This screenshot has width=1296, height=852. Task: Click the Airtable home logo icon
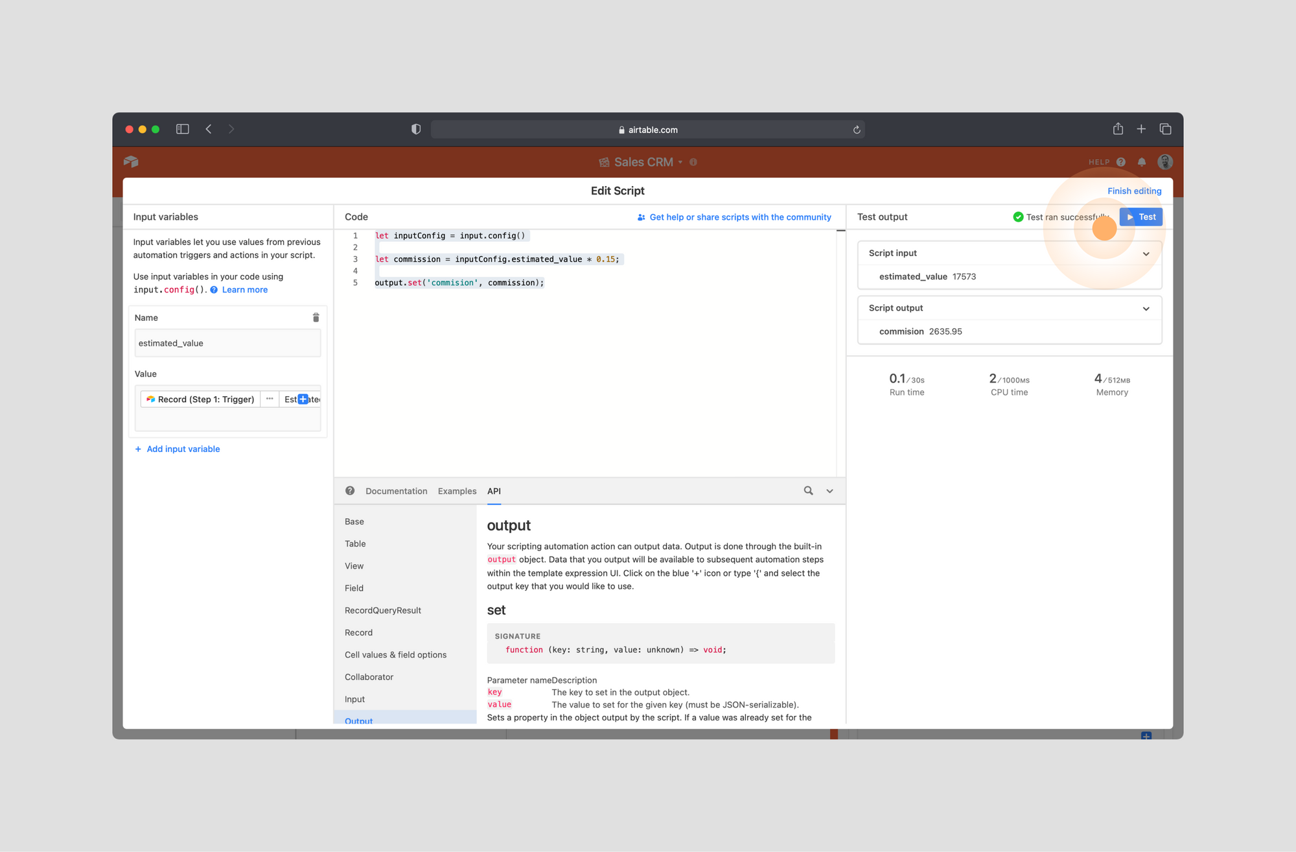[132, 161]
